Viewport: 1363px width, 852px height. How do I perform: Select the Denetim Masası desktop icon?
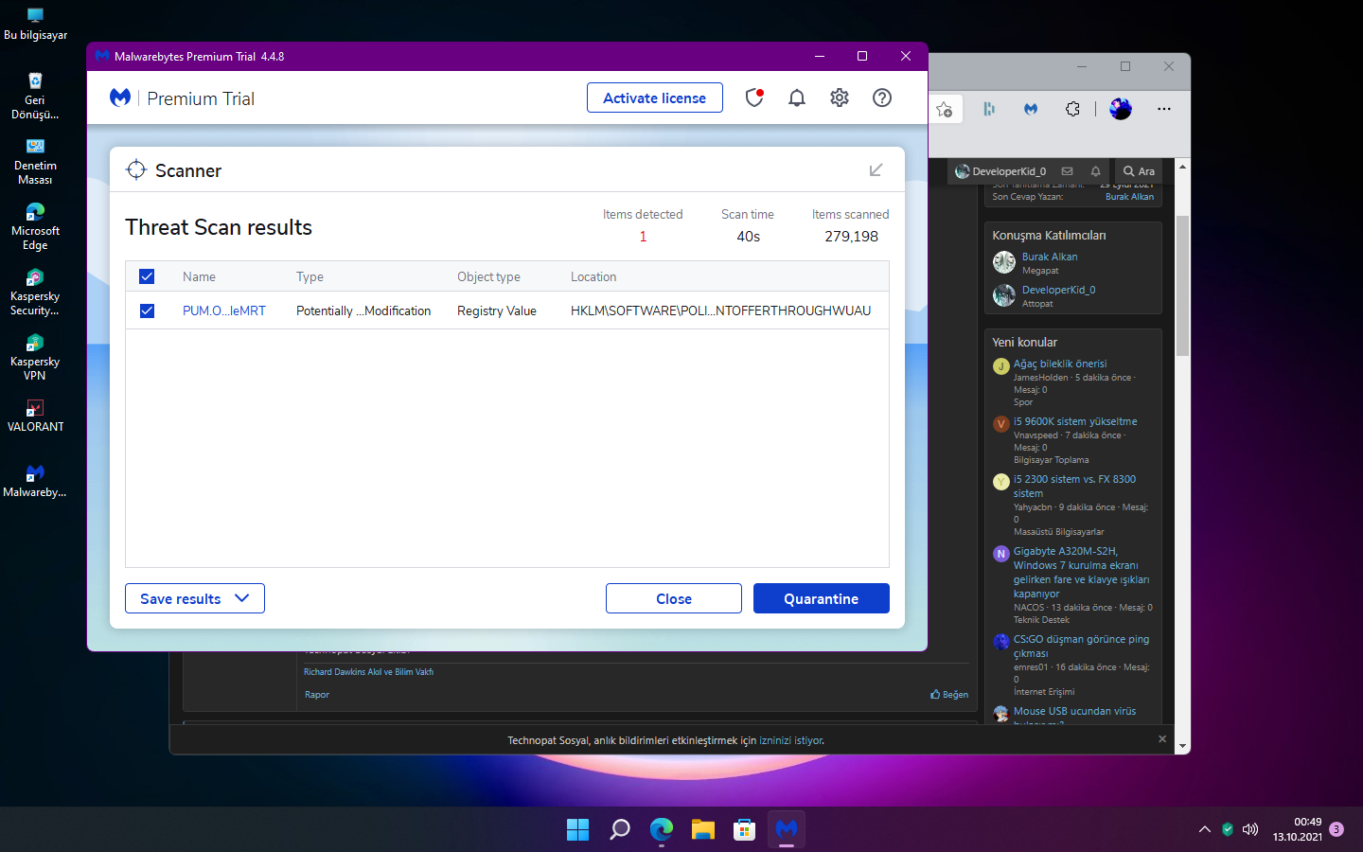(x=35, y=161)
